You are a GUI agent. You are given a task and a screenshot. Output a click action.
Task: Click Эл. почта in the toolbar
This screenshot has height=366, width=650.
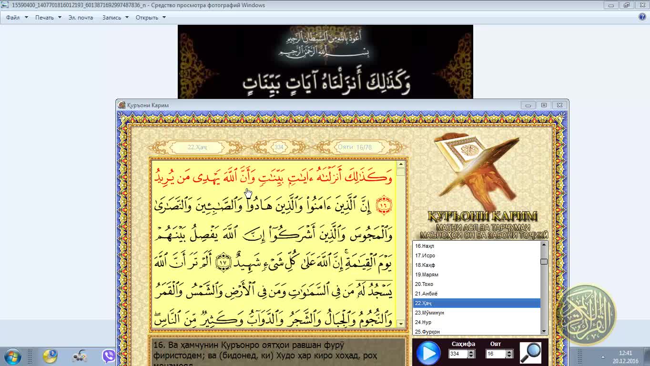pyautogui.click(x=81, y=17)
